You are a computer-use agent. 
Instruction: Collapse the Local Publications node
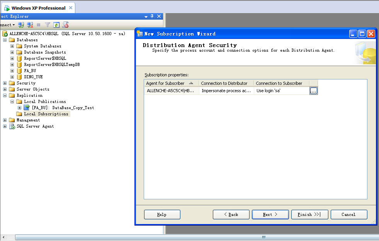pyautogui.click(x=12, y=101)
